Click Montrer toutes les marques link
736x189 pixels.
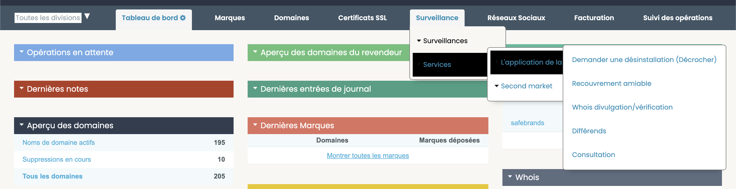(368, 156)
